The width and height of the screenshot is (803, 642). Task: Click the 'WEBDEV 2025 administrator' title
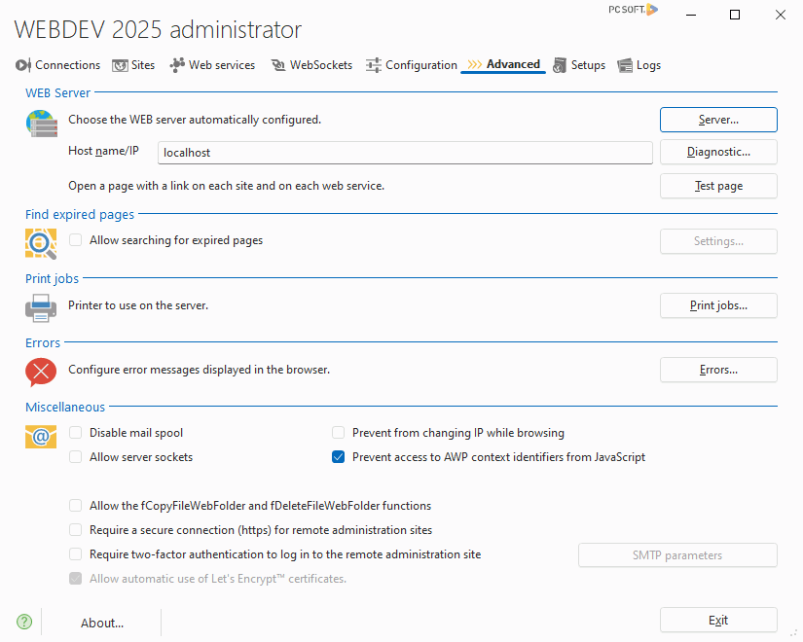158,30
